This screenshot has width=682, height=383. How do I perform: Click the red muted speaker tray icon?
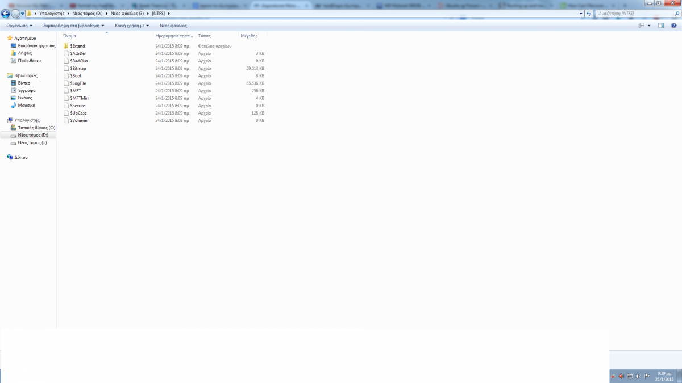(x=621, y=376)
